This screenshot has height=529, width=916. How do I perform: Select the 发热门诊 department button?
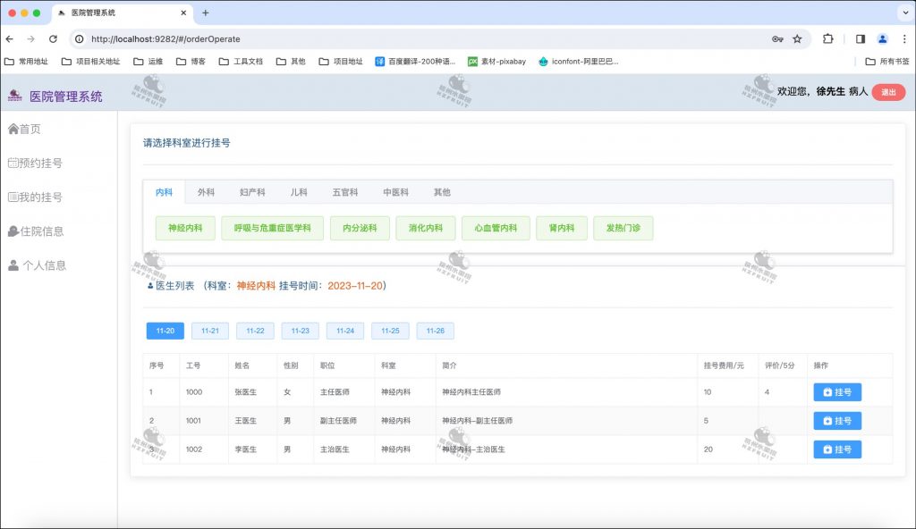tap(623, 228)
